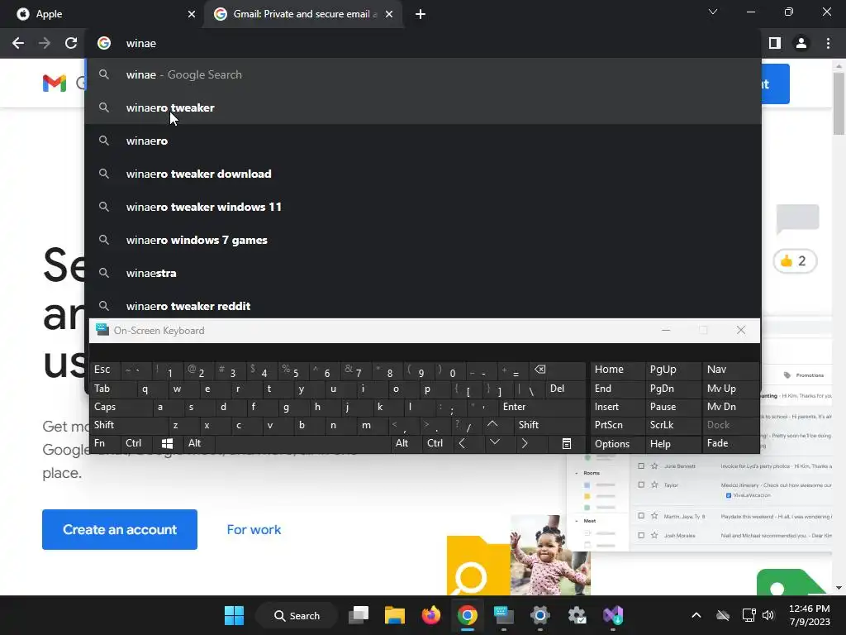Tap the Esc key on the On-Screen Keyboard
The width and height of the screenshot is (846, 635).
point(106,370)
